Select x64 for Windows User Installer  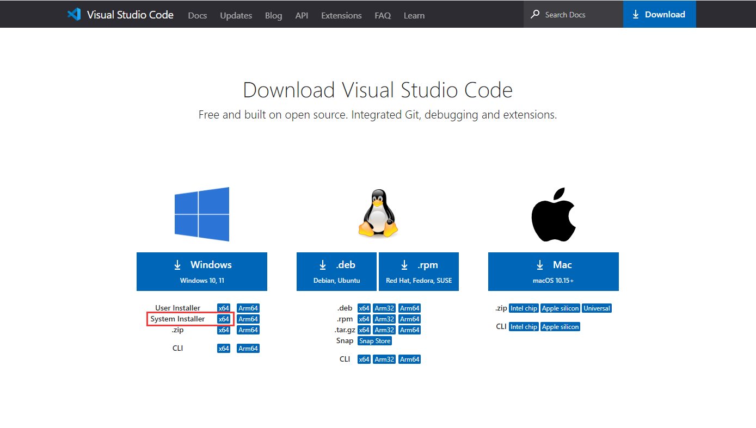[224, 308]
